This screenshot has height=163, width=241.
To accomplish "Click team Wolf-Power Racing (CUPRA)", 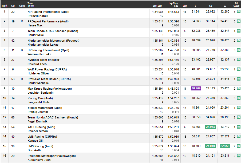I will 47,69.
